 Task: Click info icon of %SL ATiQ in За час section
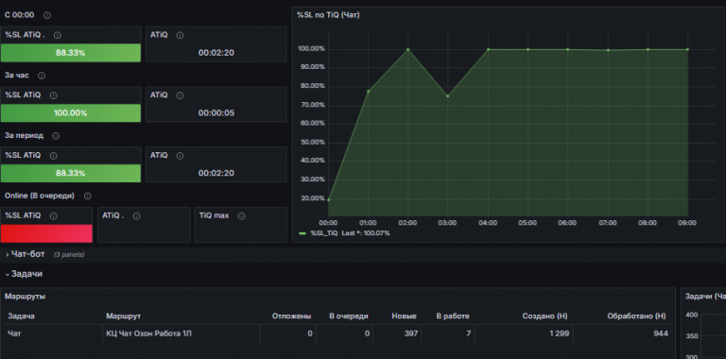[x=53, y=95]
